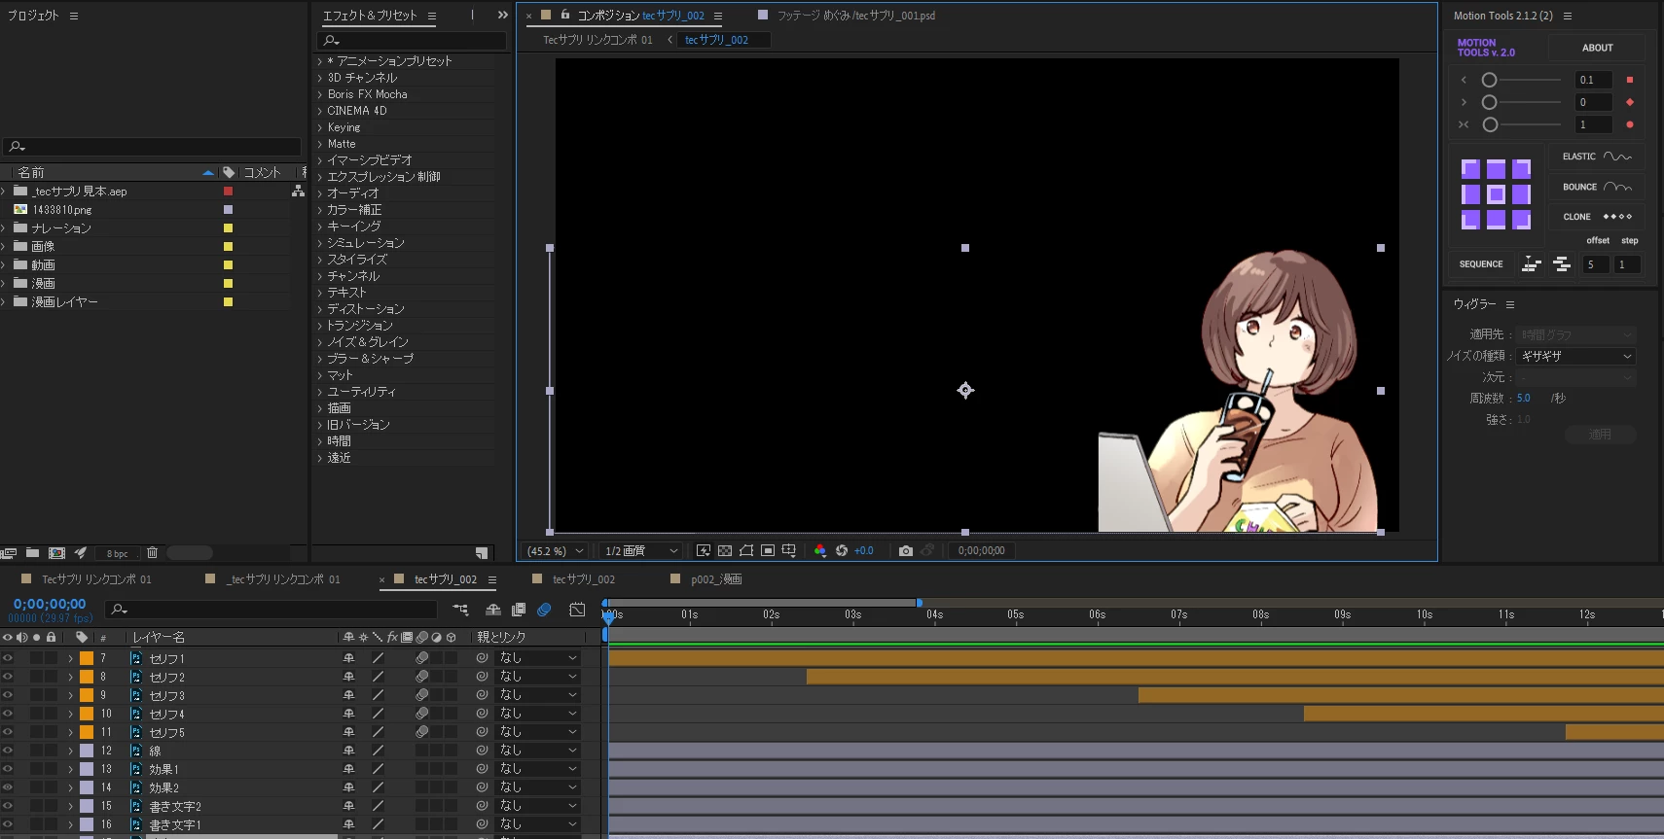The width and height of the screenshot is (1664, 839).
Task: Switch to Tecサプリ リンクコンポ 01 timeline tab
Action: [x=96, y=579]
